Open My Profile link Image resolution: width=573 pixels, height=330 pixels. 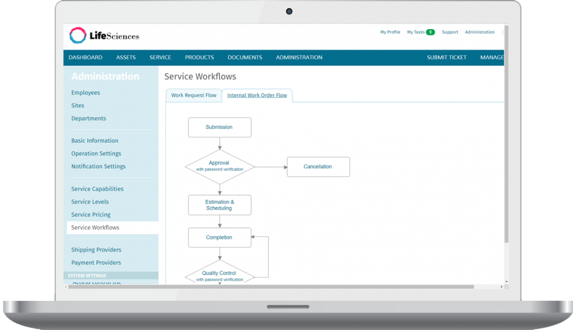pos(390,32)
